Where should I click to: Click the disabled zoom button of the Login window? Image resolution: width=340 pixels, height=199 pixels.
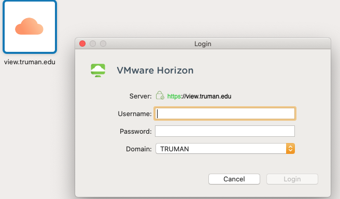(x=103, y=44)
